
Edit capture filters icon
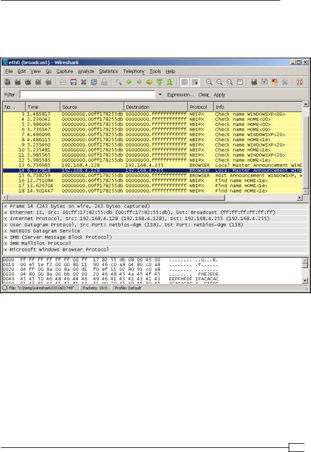[x=254, y=82]
